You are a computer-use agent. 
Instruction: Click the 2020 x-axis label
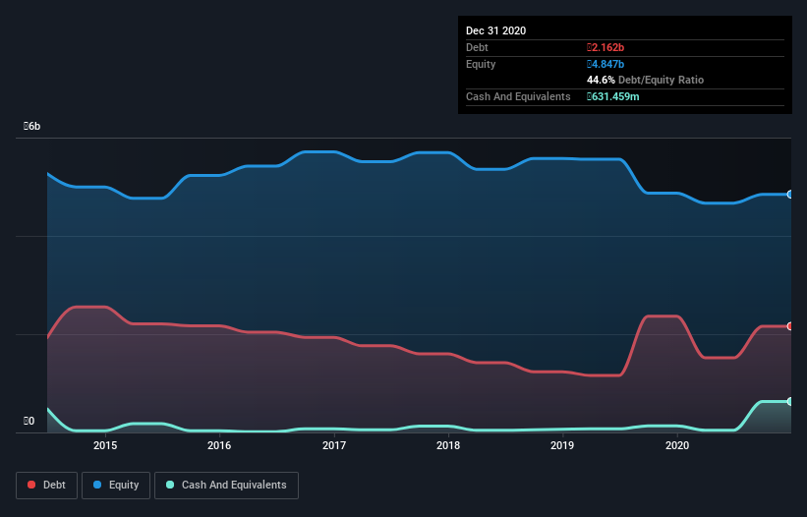(x=677, y=445)
